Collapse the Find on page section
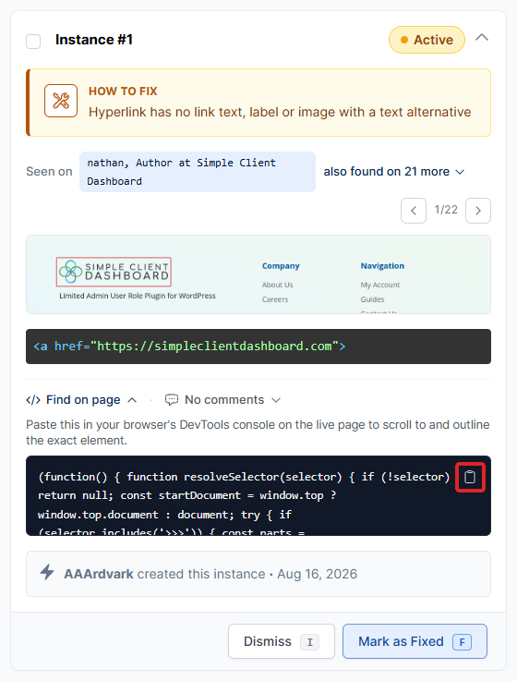This screenshot has width=517, height=681. (81, 399)
